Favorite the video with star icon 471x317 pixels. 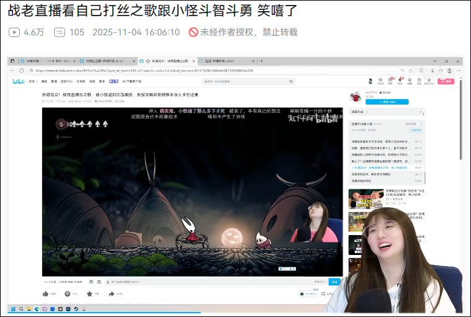pos(89,293)
